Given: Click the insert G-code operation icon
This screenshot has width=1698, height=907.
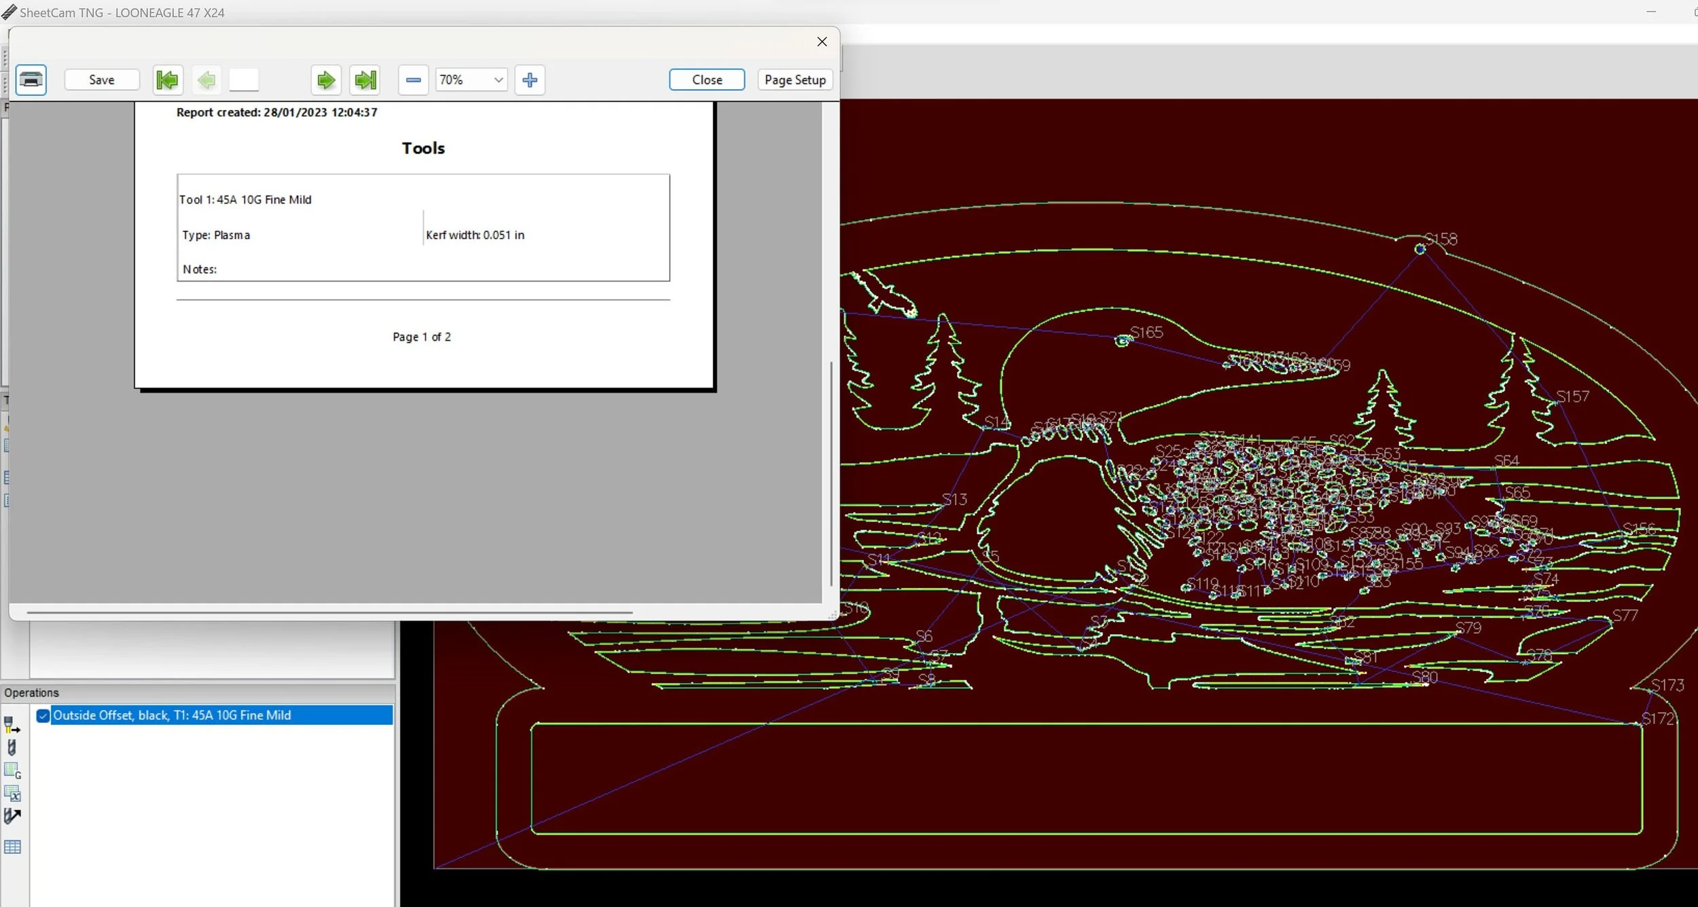Looking at the screenshot, I should coord(12,771).
